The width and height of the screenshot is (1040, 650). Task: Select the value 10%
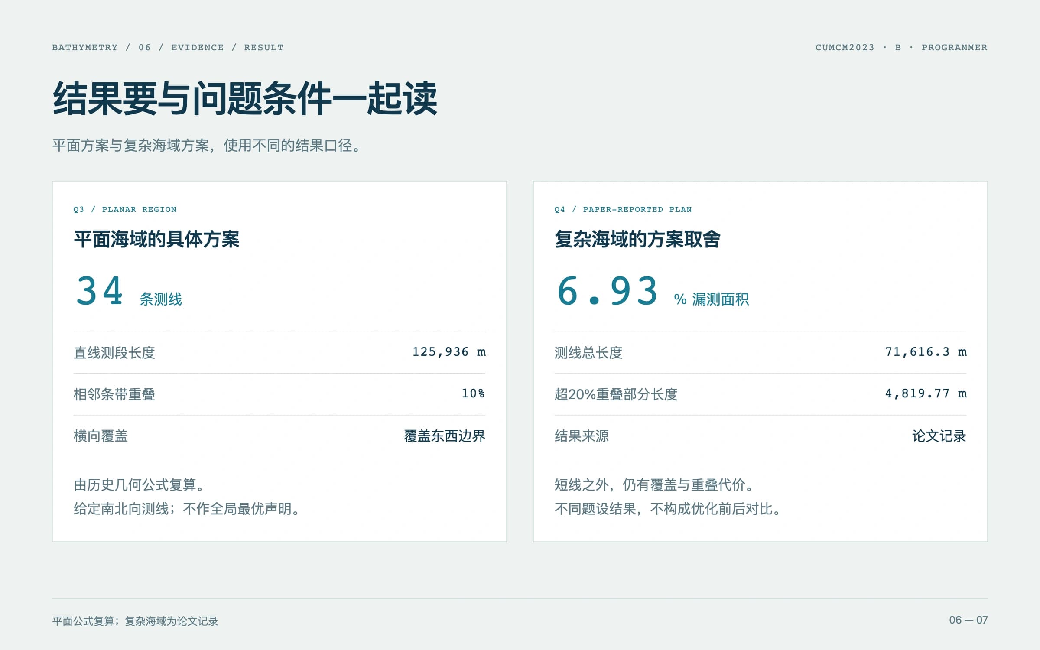click(473, 393)
